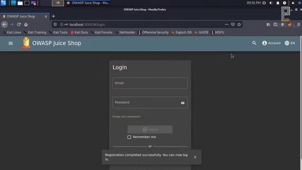The height and width of the screenshot is (170, 302).
Task: Reload the current page
Action: coord(19,25)
